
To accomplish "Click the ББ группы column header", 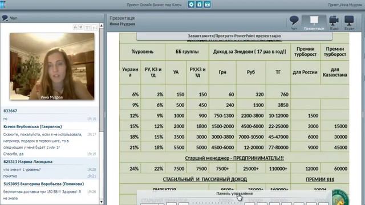I will (x=187, y=52).
